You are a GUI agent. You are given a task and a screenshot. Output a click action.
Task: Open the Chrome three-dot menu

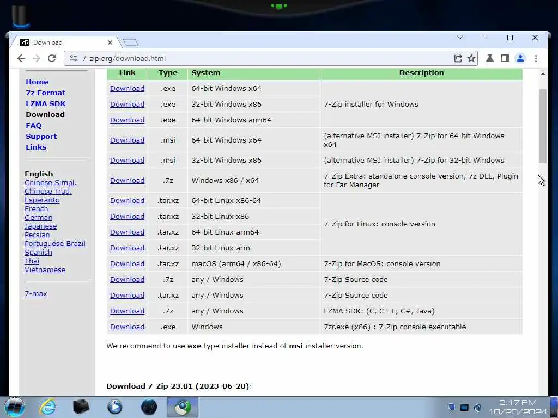pos(536,58)
